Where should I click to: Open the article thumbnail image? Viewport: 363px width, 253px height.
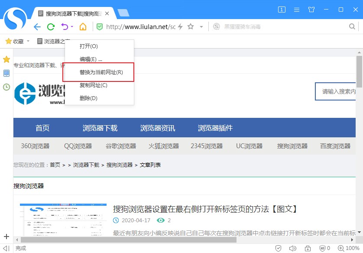tap(63, 220)
